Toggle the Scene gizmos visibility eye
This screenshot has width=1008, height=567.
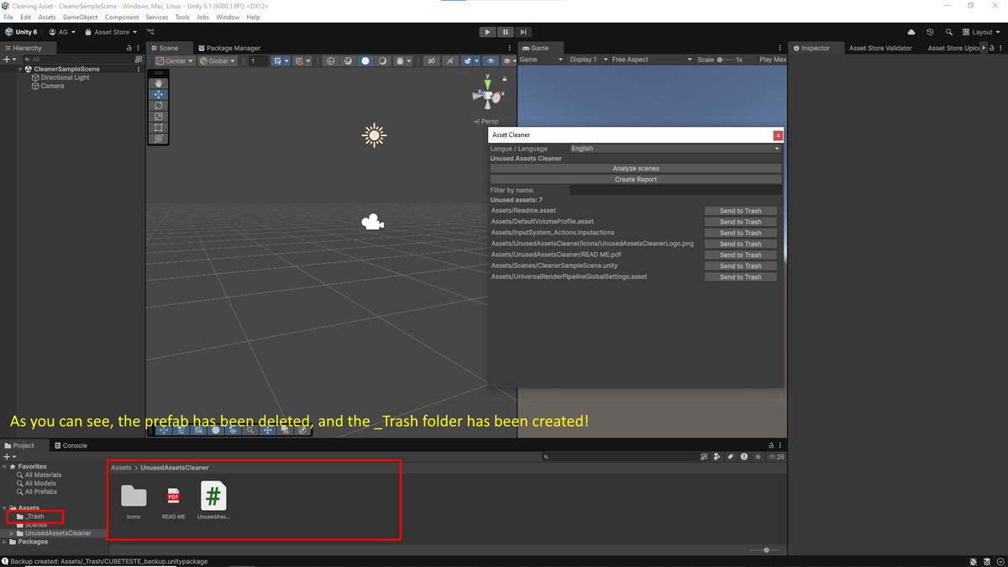click(491, 60)
